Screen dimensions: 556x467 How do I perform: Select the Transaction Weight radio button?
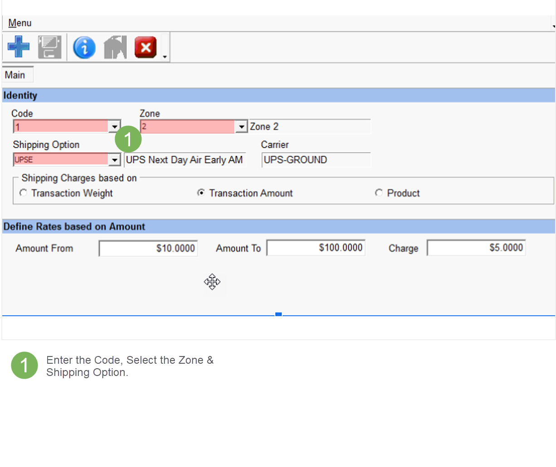click(23, 193)
